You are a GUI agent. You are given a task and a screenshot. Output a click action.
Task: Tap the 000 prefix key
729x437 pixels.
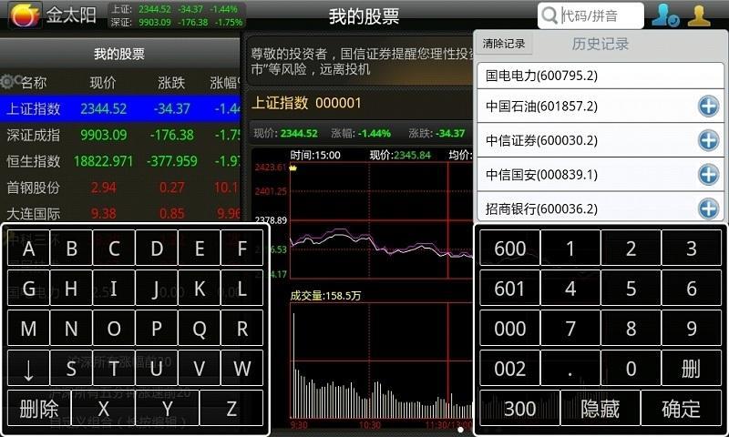click(509, 329)
